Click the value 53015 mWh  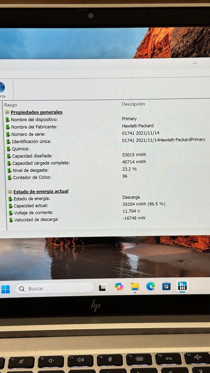pos(134,155)
